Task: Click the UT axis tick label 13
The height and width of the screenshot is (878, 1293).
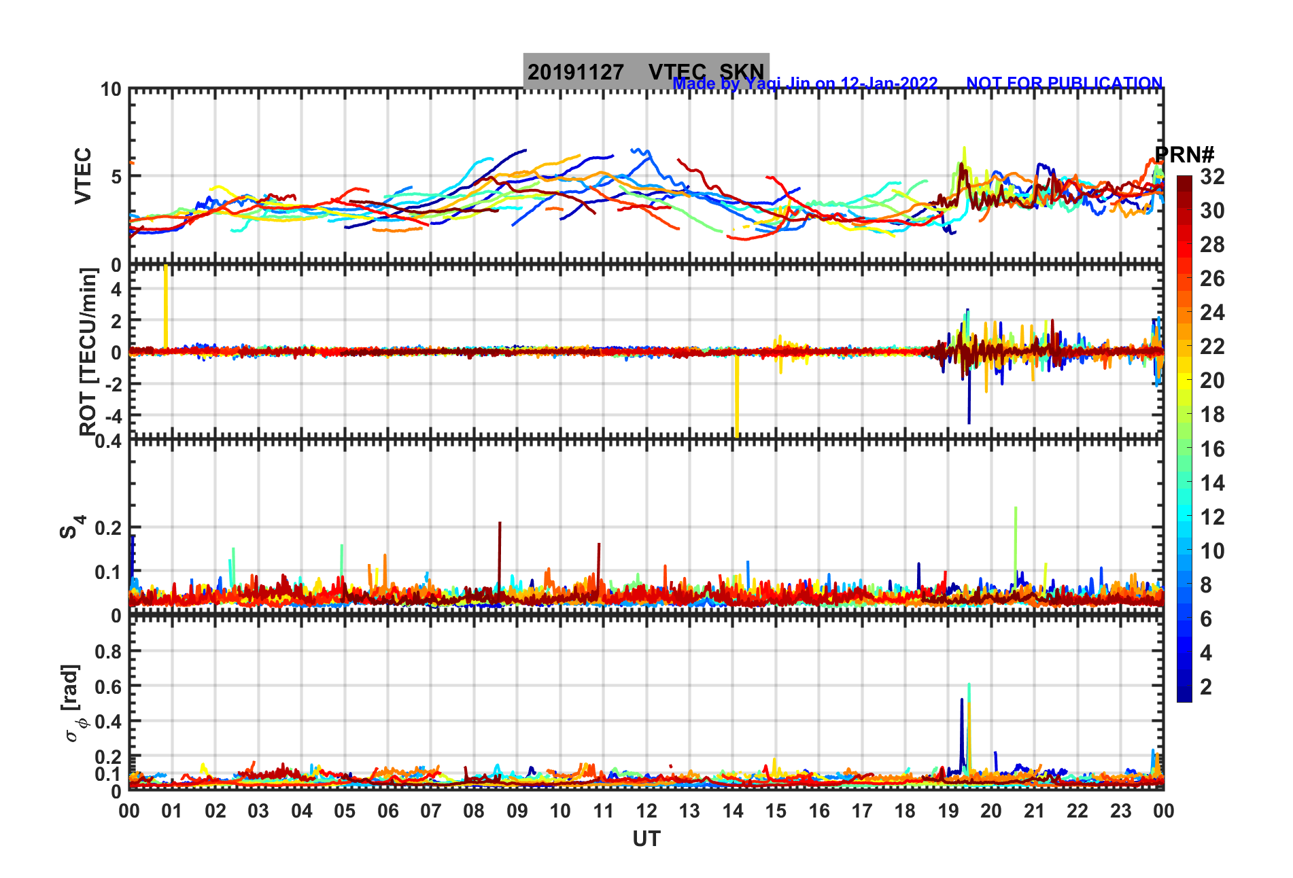Action: [689, 811]
